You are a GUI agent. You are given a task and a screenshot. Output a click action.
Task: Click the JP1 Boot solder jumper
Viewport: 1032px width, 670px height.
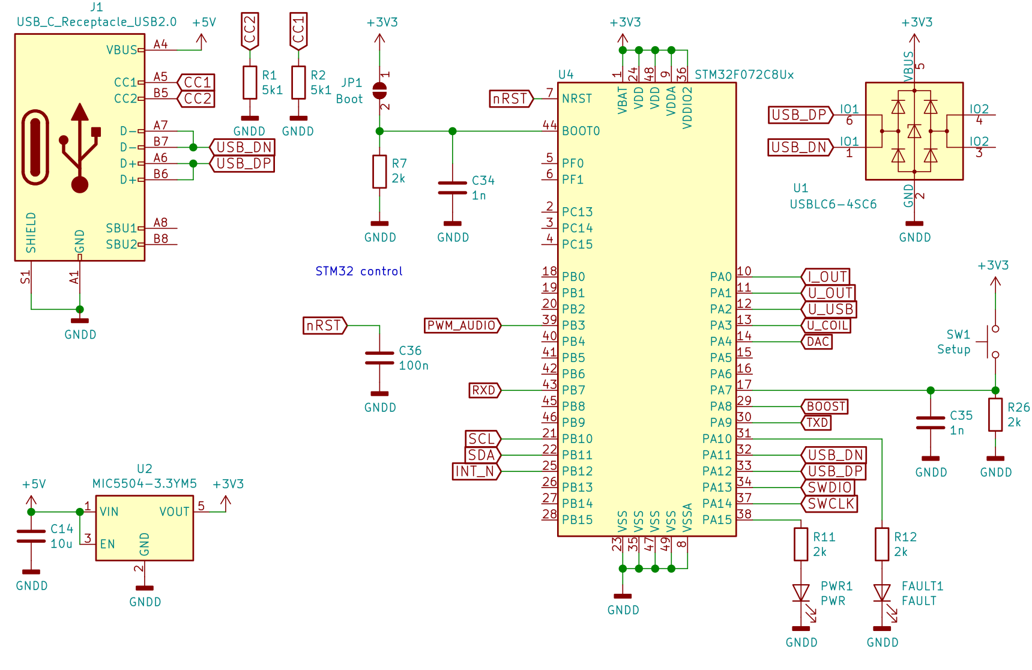(379, 91)
